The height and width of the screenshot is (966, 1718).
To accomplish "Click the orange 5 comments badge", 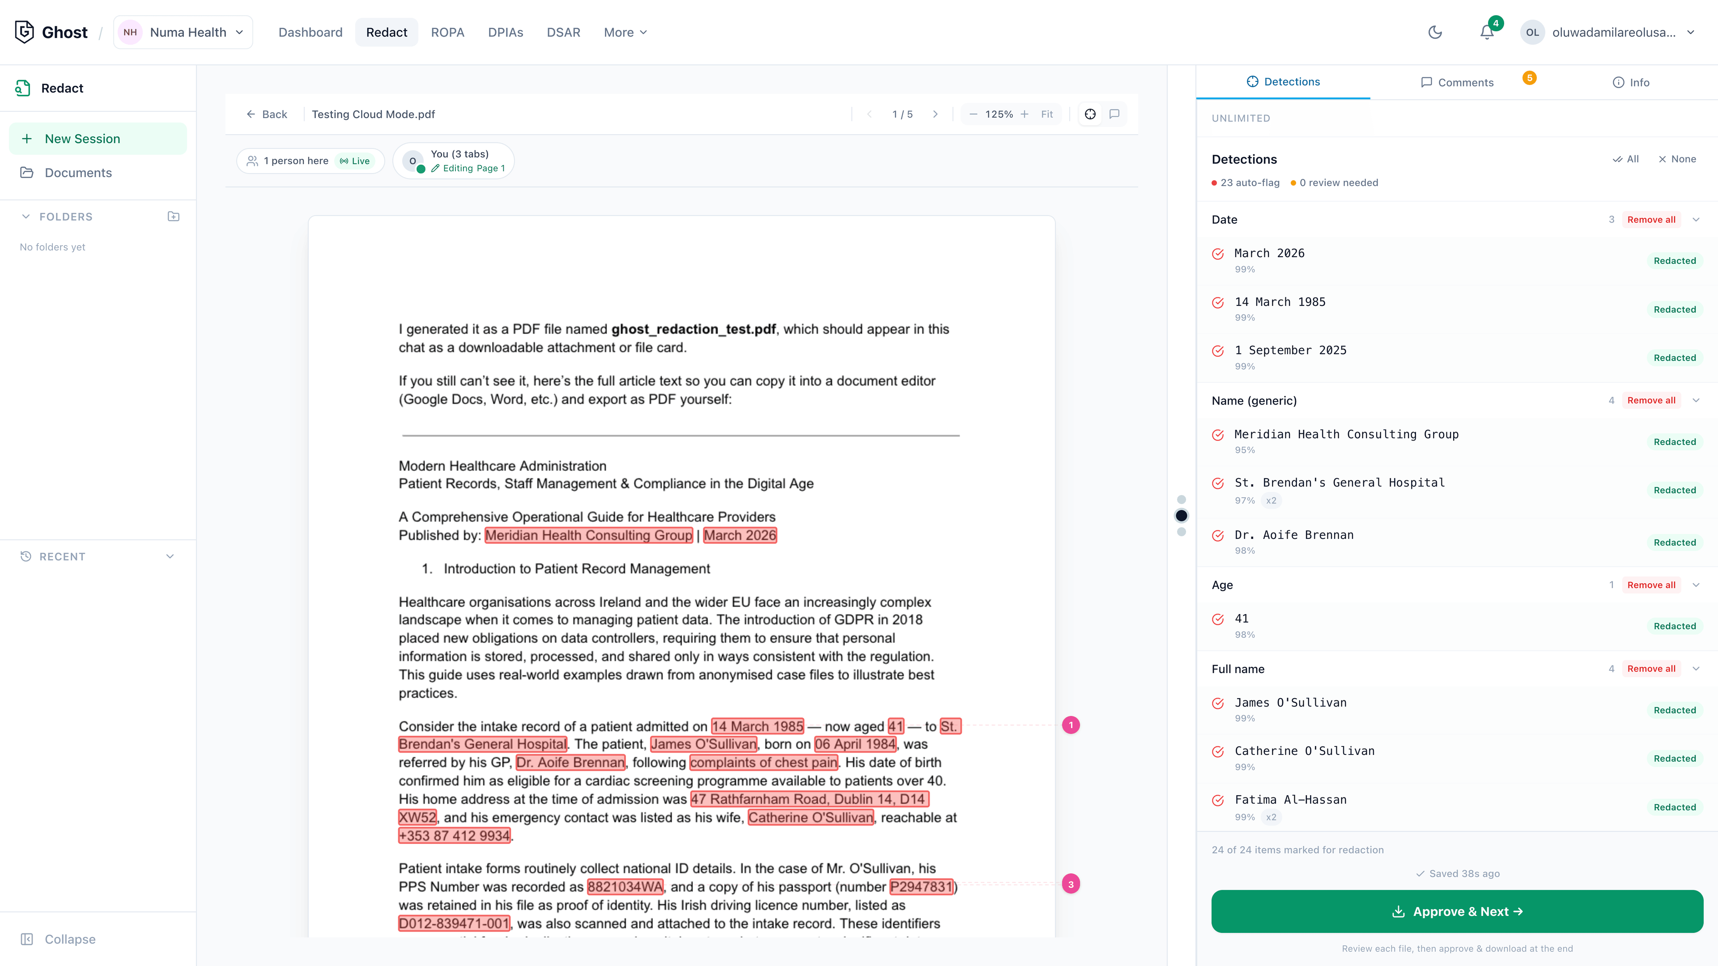I will 1529,78.
